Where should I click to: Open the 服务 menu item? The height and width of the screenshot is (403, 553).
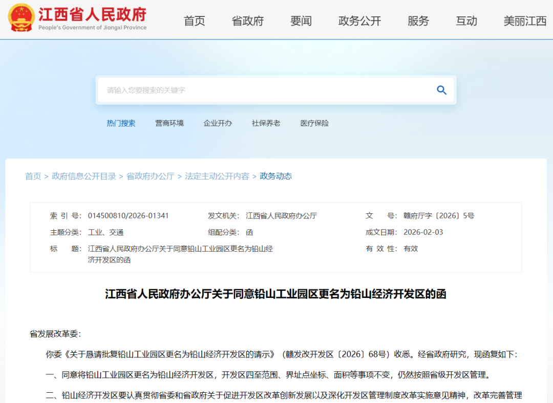418,21
